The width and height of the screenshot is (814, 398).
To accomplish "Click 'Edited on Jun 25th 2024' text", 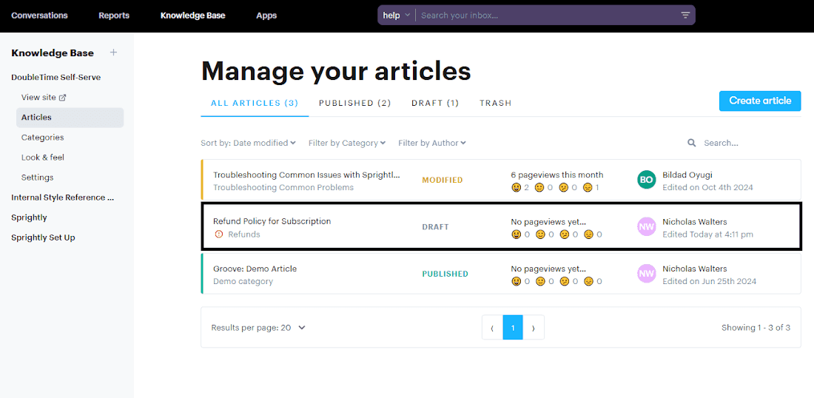I will pos(709,281).
